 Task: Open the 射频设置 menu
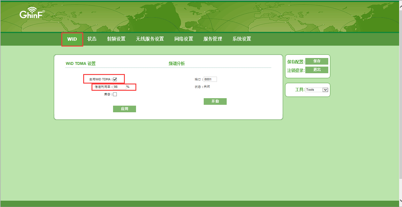[x=116, y=39]
